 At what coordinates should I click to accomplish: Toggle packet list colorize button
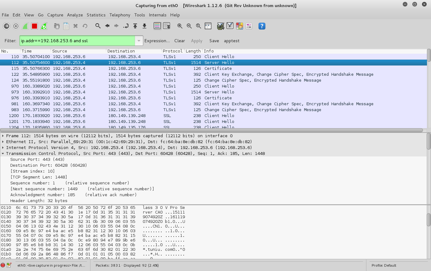click(x=157, y=26)
